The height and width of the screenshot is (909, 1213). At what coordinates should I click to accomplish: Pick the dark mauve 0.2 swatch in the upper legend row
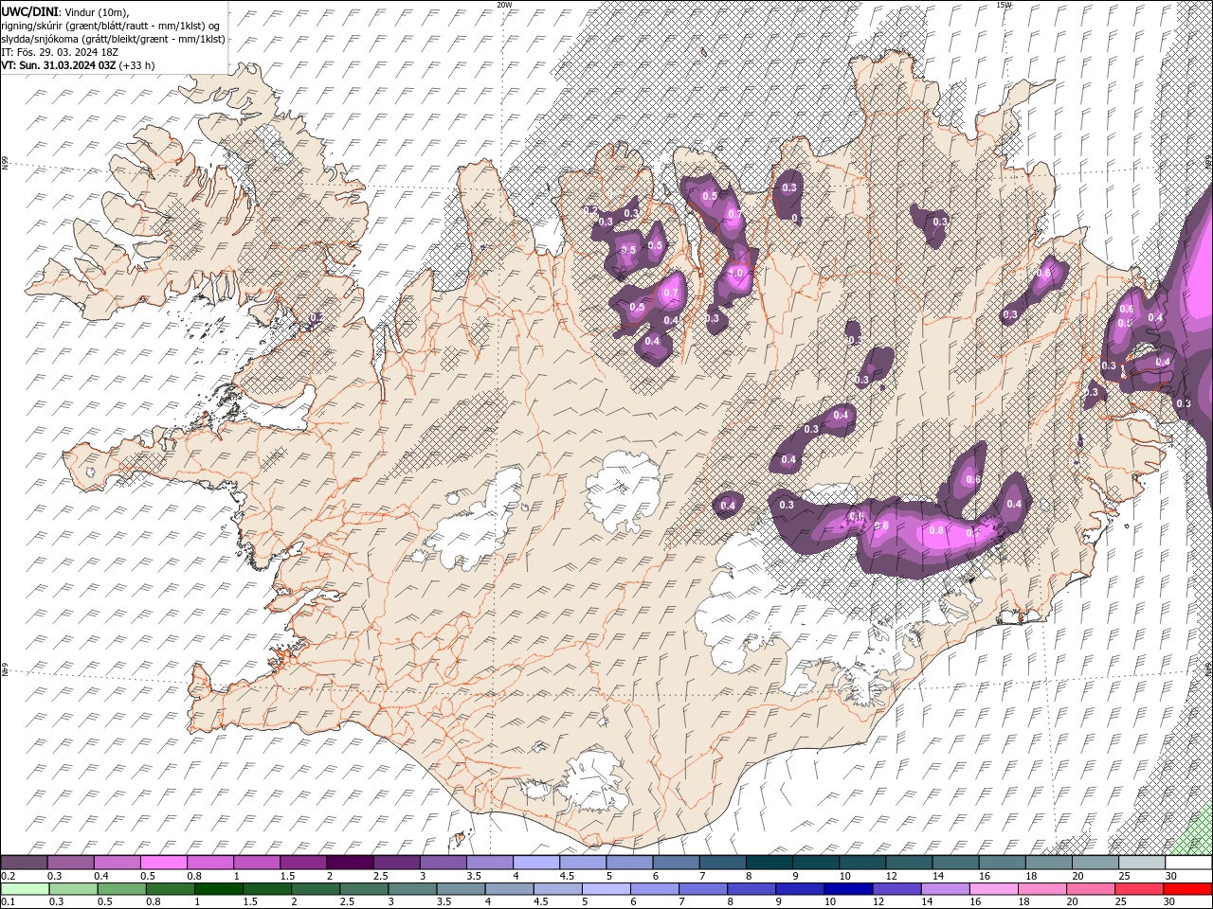[x=24, y=863]
